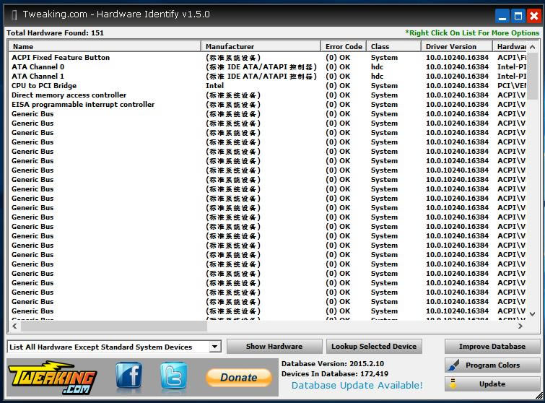Viewport: 545px width, 403px height.
Task: Click the Update button
Action: point(492,384)
